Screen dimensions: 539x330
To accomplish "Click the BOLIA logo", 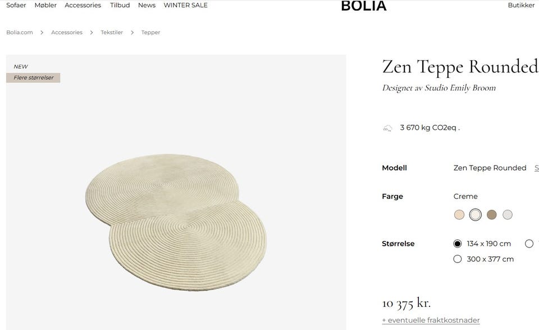I will 364,6.
